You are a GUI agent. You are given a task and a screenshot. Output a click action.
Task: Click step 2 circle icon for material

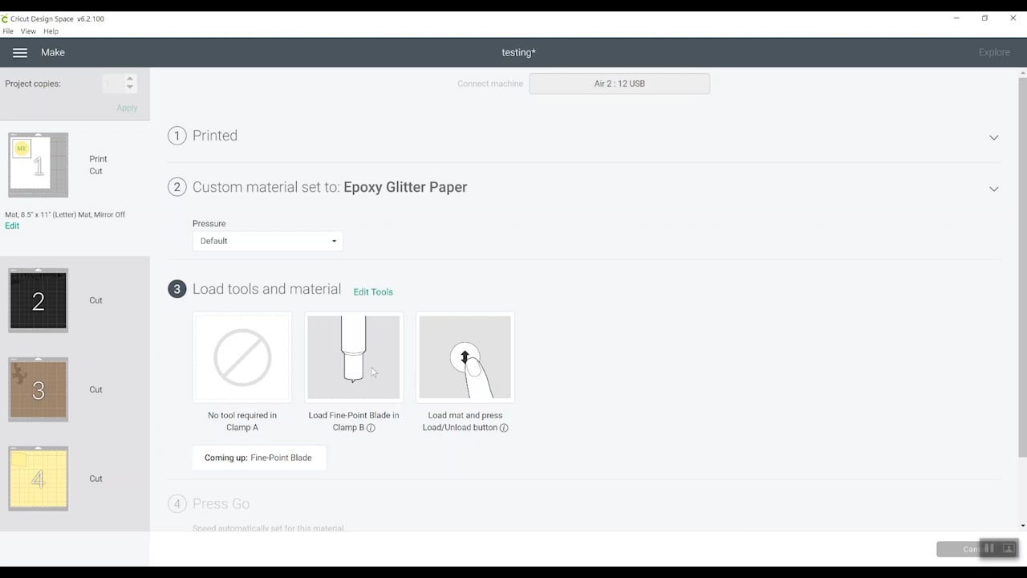point(177,187)
